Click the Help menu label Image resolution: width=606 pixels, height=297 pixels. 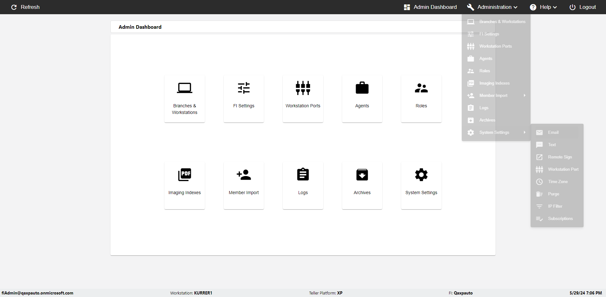pos(545,7)
